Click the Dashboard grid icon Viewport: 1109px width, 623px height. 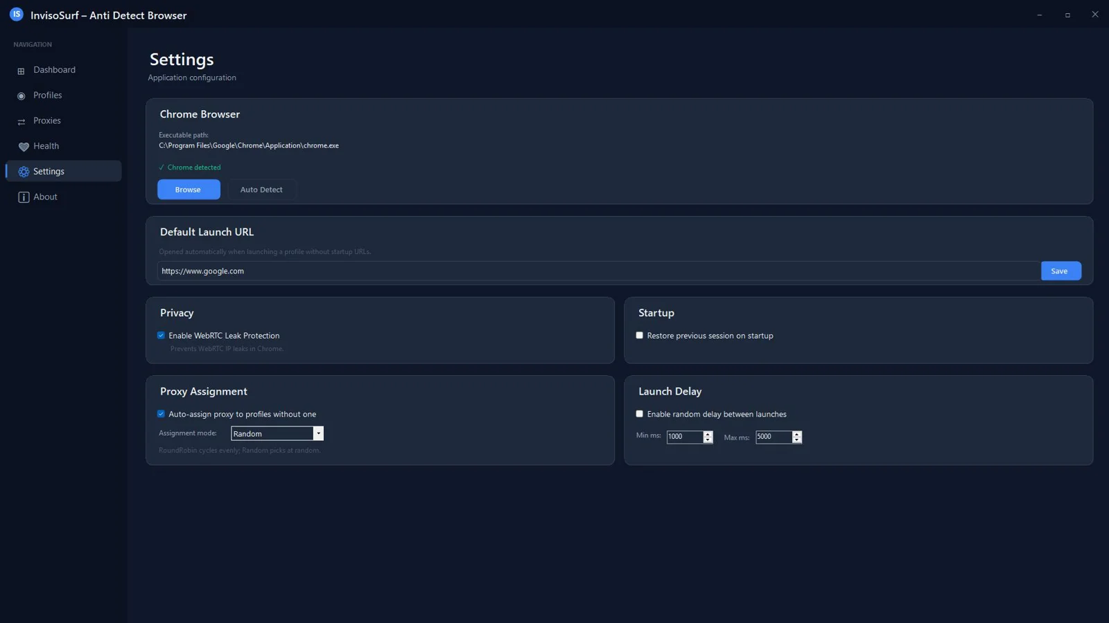(x=21, y=71)
